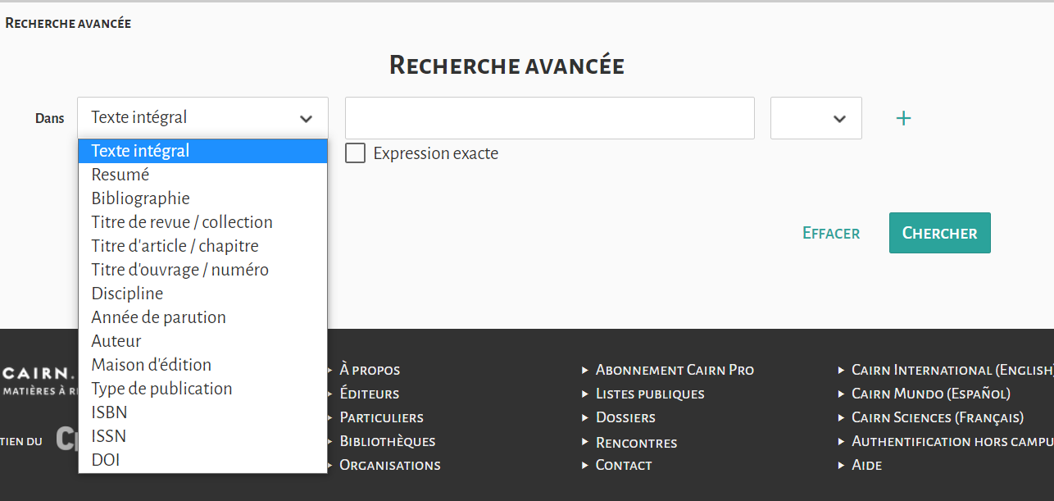Pick Auteur in the search field list
This screenshot has height=501, width=1054.
point(116,341)
